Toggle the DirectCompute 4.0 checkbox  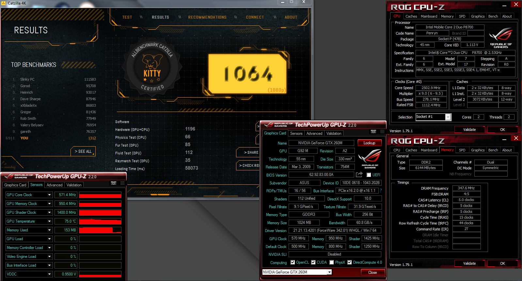349,262
